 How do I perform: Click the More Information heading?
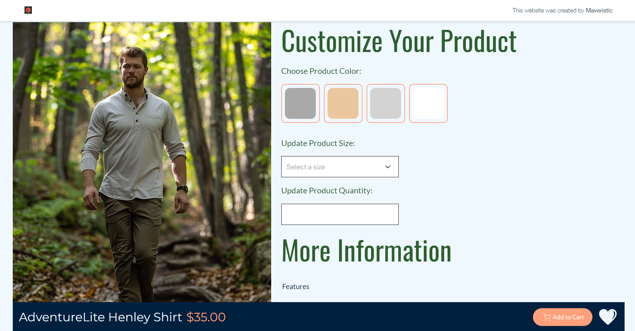[x=367, y=250]
